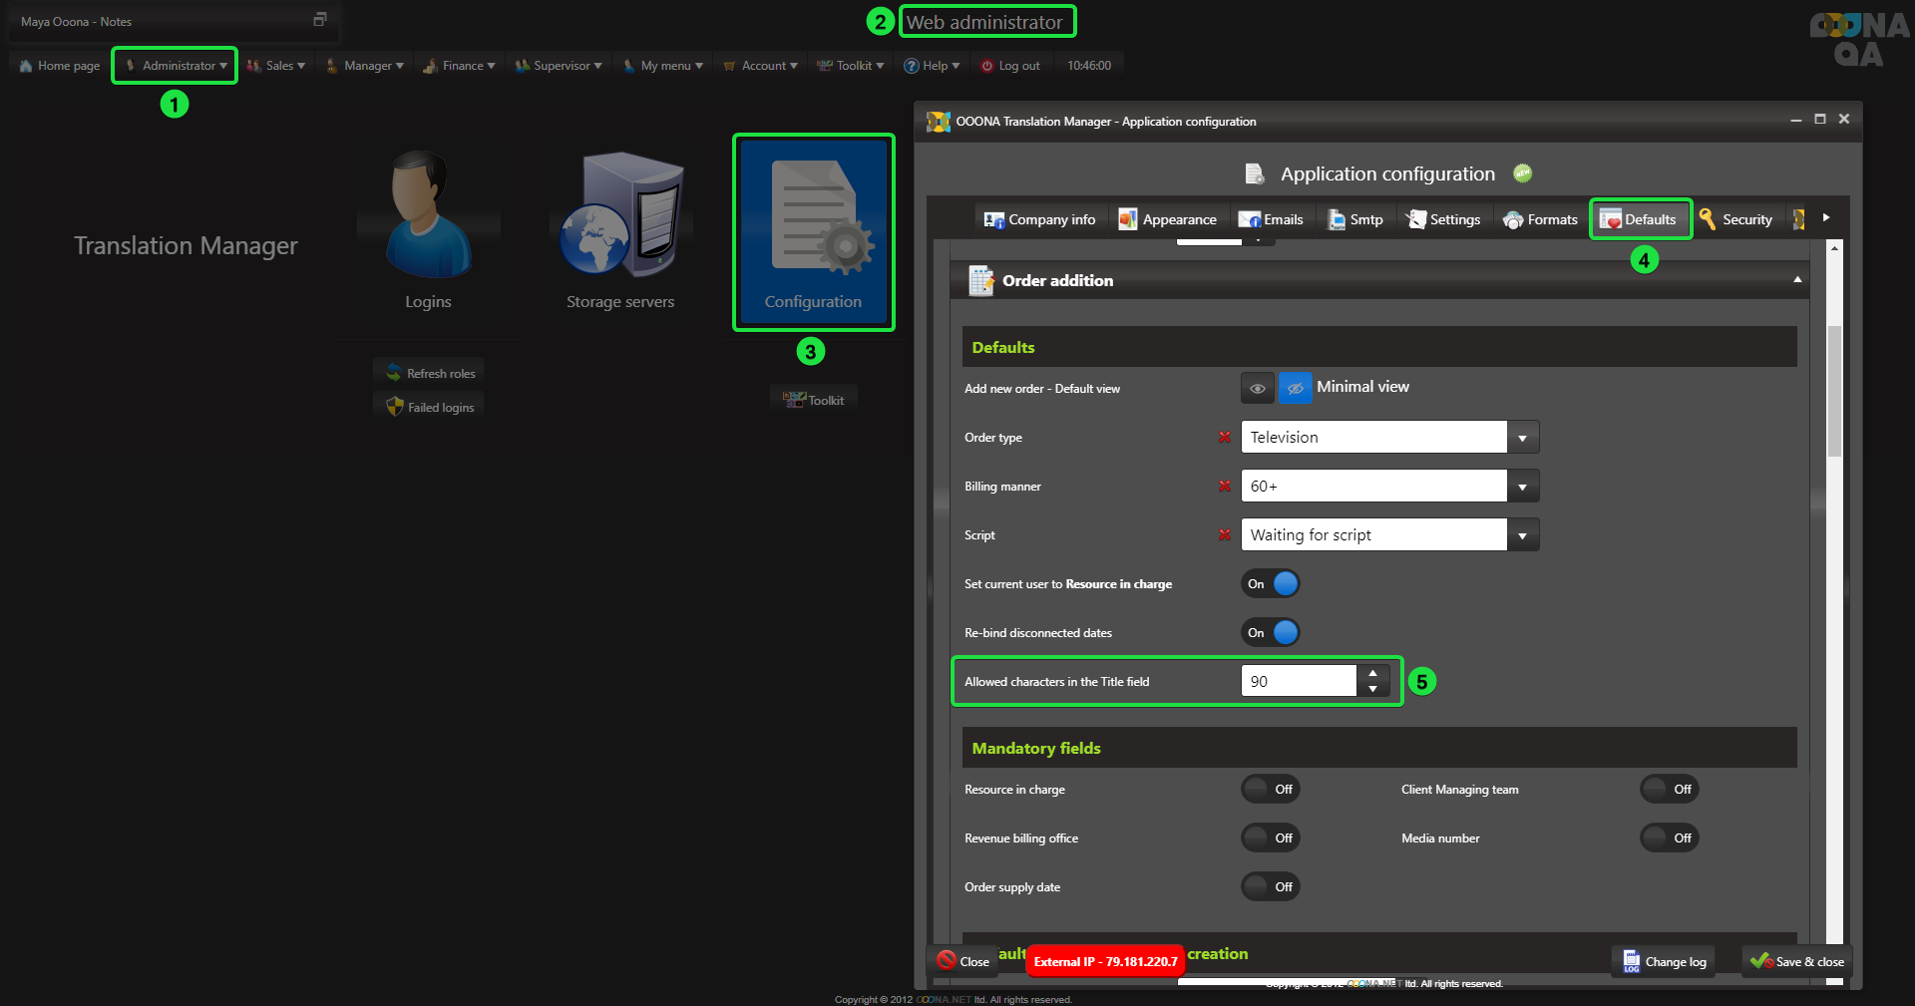Increase allowed Title characters with up arrow

(x=1373, y=674)
